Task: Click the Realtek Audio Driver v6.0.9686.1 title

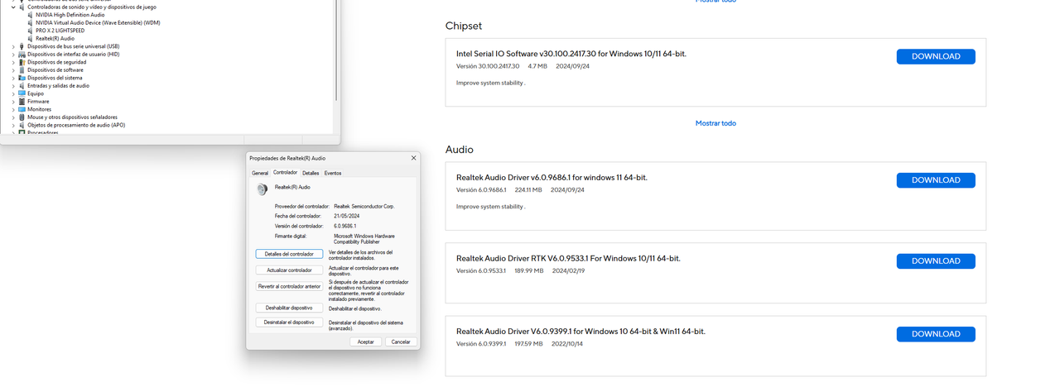Action: pyautogui.click(x=552, y=177)
